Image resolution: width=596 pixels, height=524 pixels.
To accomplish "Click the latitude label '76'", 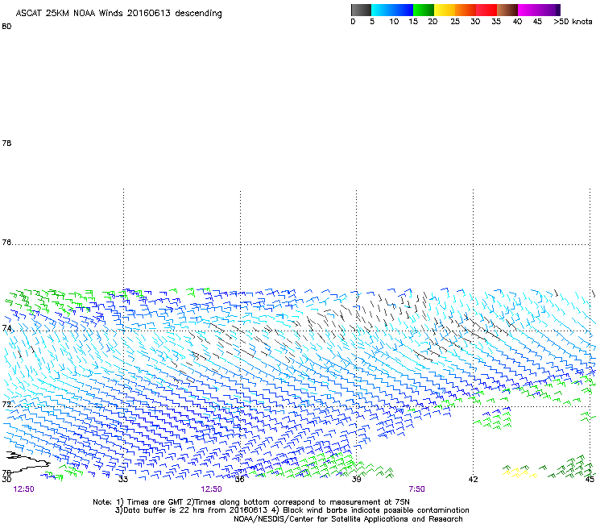I will click(x=6, y=243).
